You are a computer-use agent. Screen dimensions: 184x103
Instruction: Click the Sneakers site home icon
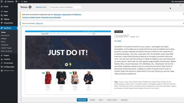click(x=5, y=1)
